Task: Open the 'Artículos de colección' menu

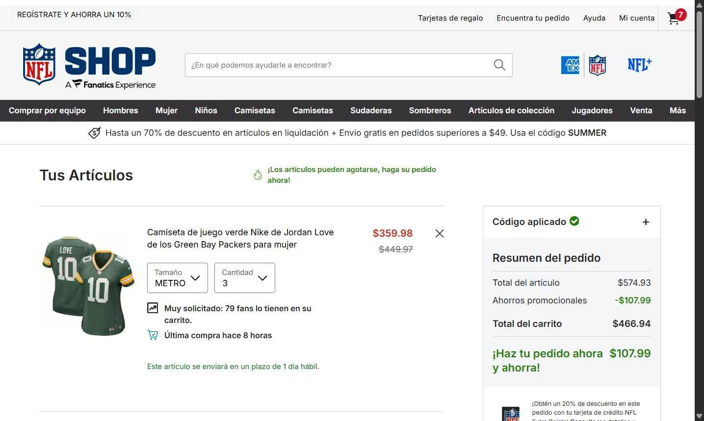Action: [x=511, y=111]
